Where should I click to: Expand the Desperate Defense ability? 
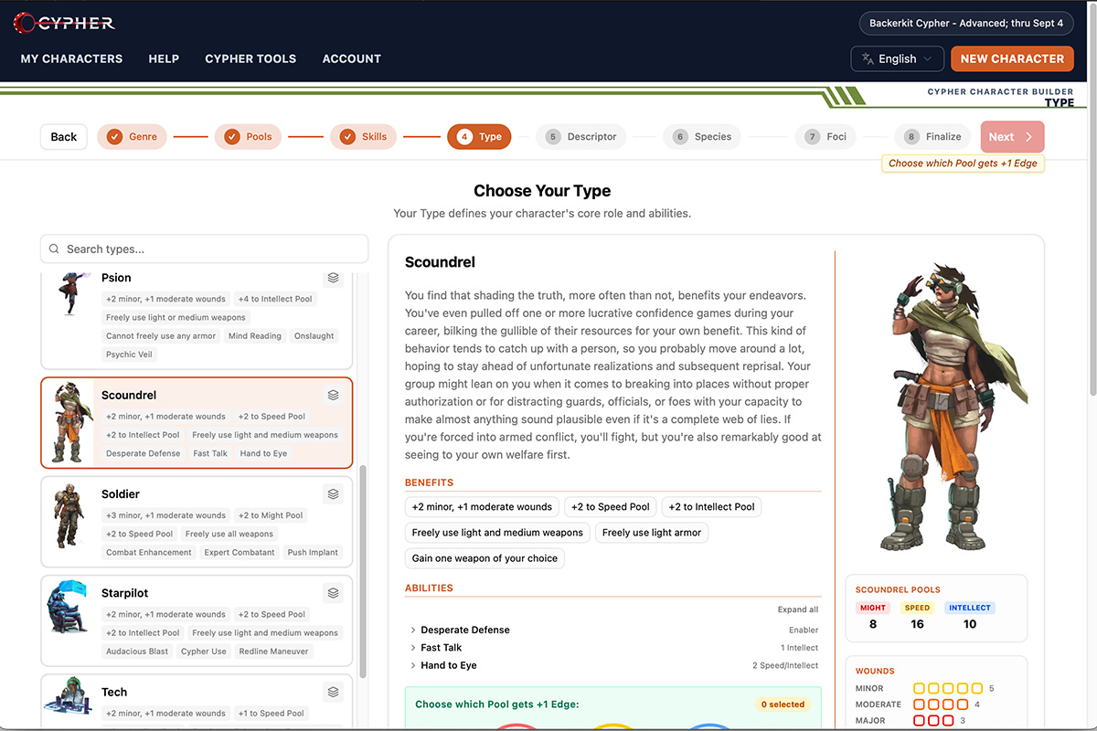click(x=464, y=630)
